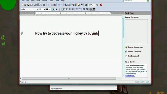Click Advanced options in the back dialog
Viewport: 167px width, 94px height.
(x=57, y=89)
